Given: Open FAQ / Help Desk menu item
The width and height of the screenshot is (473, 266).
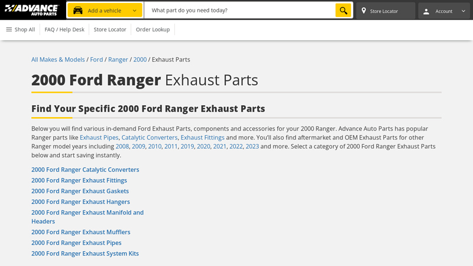Looking at the screenshot, I should tap(64, 30).
